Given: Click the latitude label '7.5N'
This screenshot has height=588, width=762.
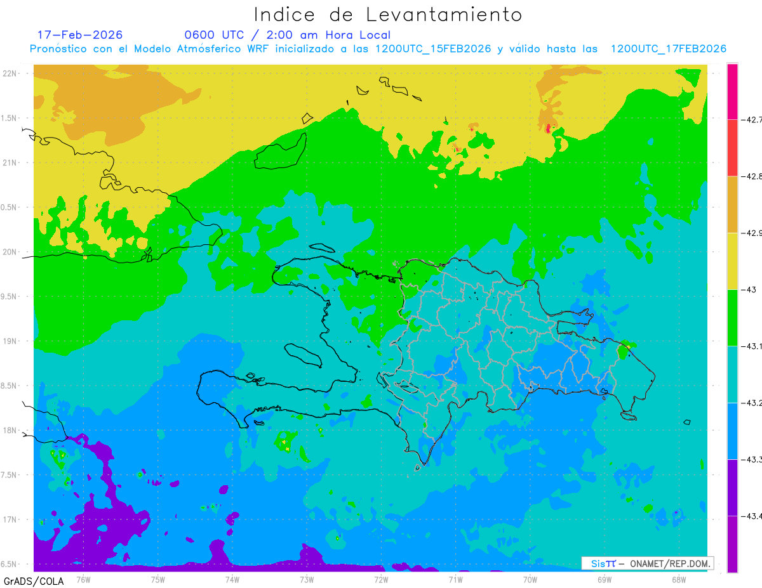Looking at the screenshot, I should [x=10, y=475].
